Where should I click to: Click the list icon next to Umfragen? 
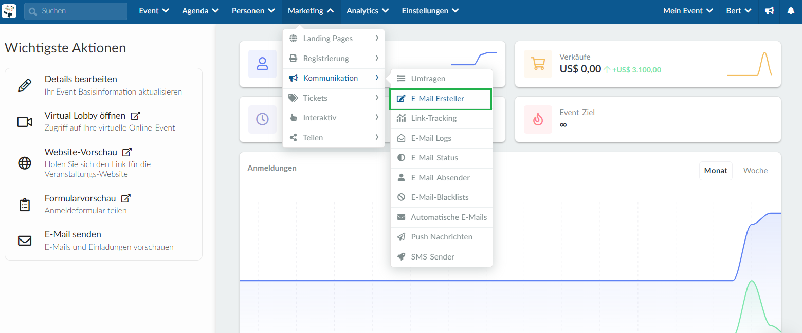click(x=402, y=79)
